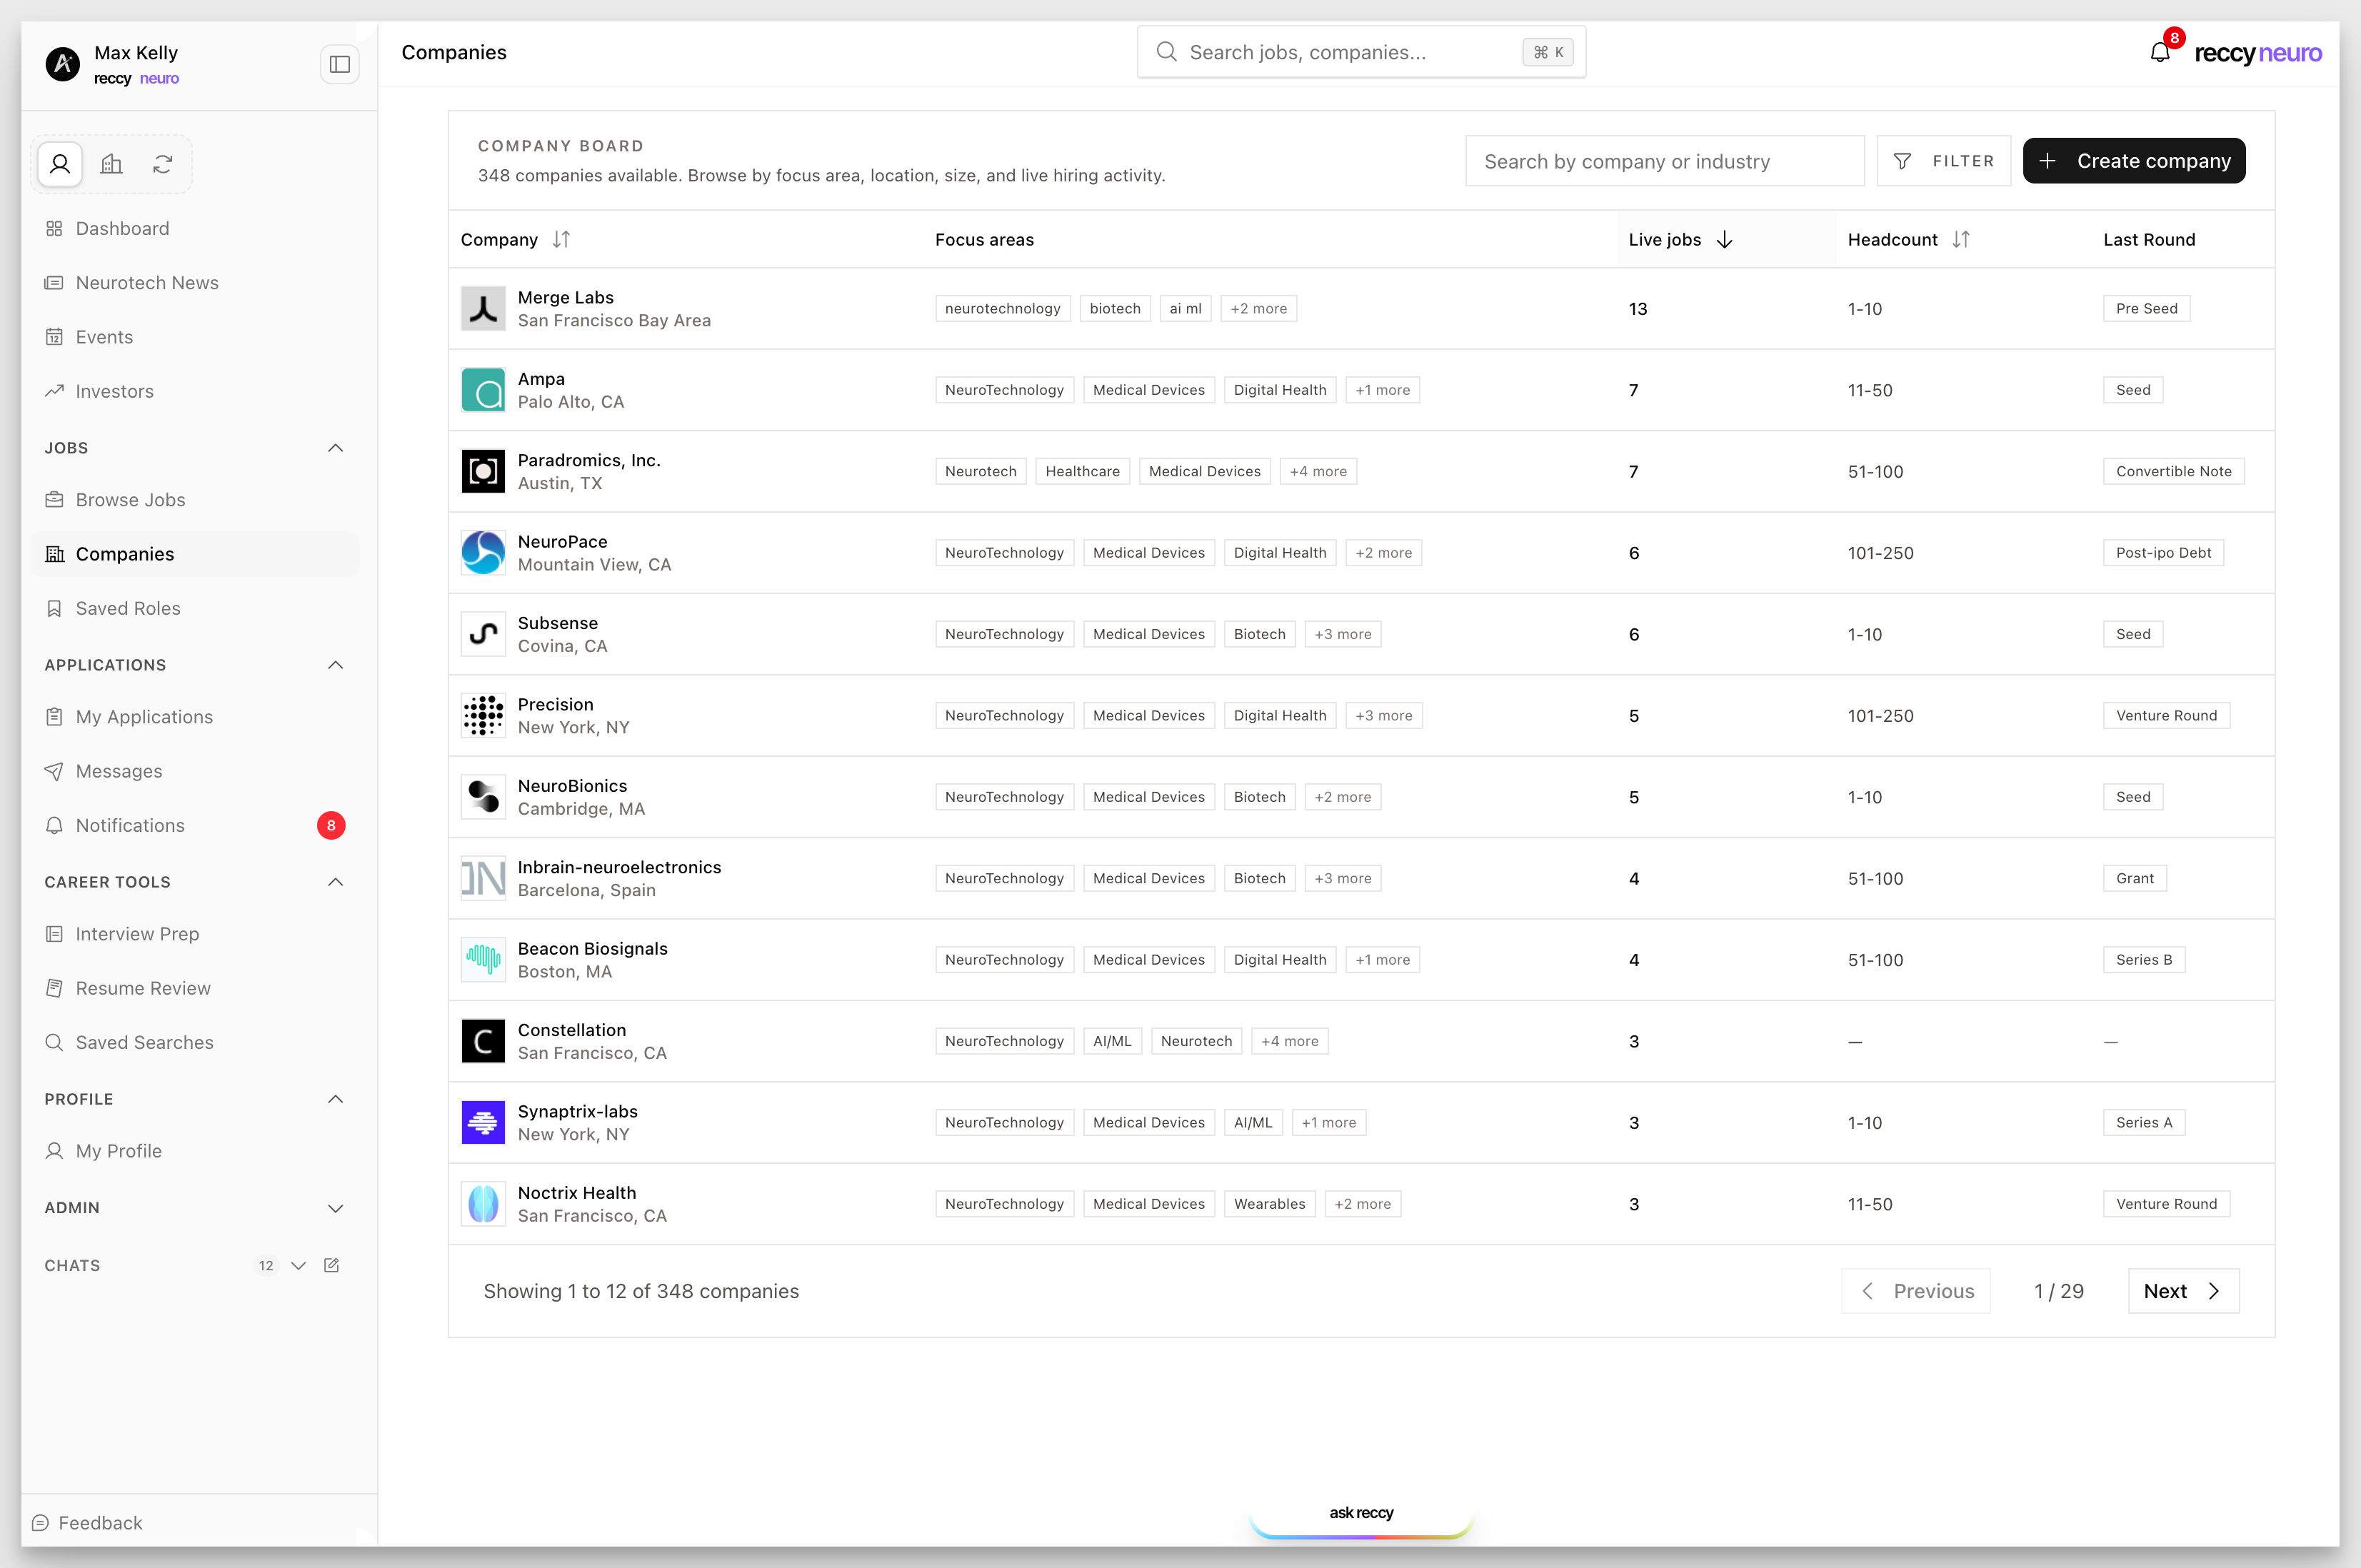The image size is (2361, 1568).
Task: Switch to the building/company view icon
Action: (111, 163)
